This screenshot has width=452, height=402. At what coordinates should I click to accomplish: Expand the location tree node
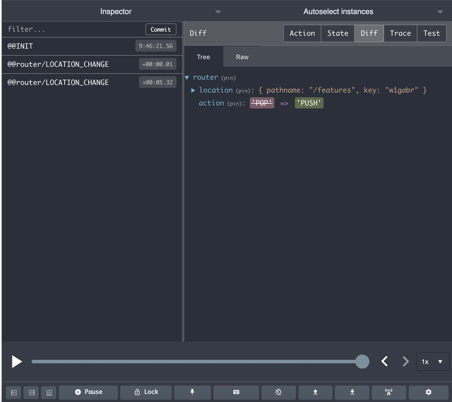pyautogui.click(x=193, y=90)
